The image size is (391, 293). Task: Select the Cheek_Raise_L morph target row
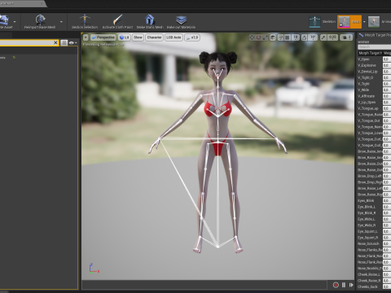pyautogui.click(x=374, y=274)
